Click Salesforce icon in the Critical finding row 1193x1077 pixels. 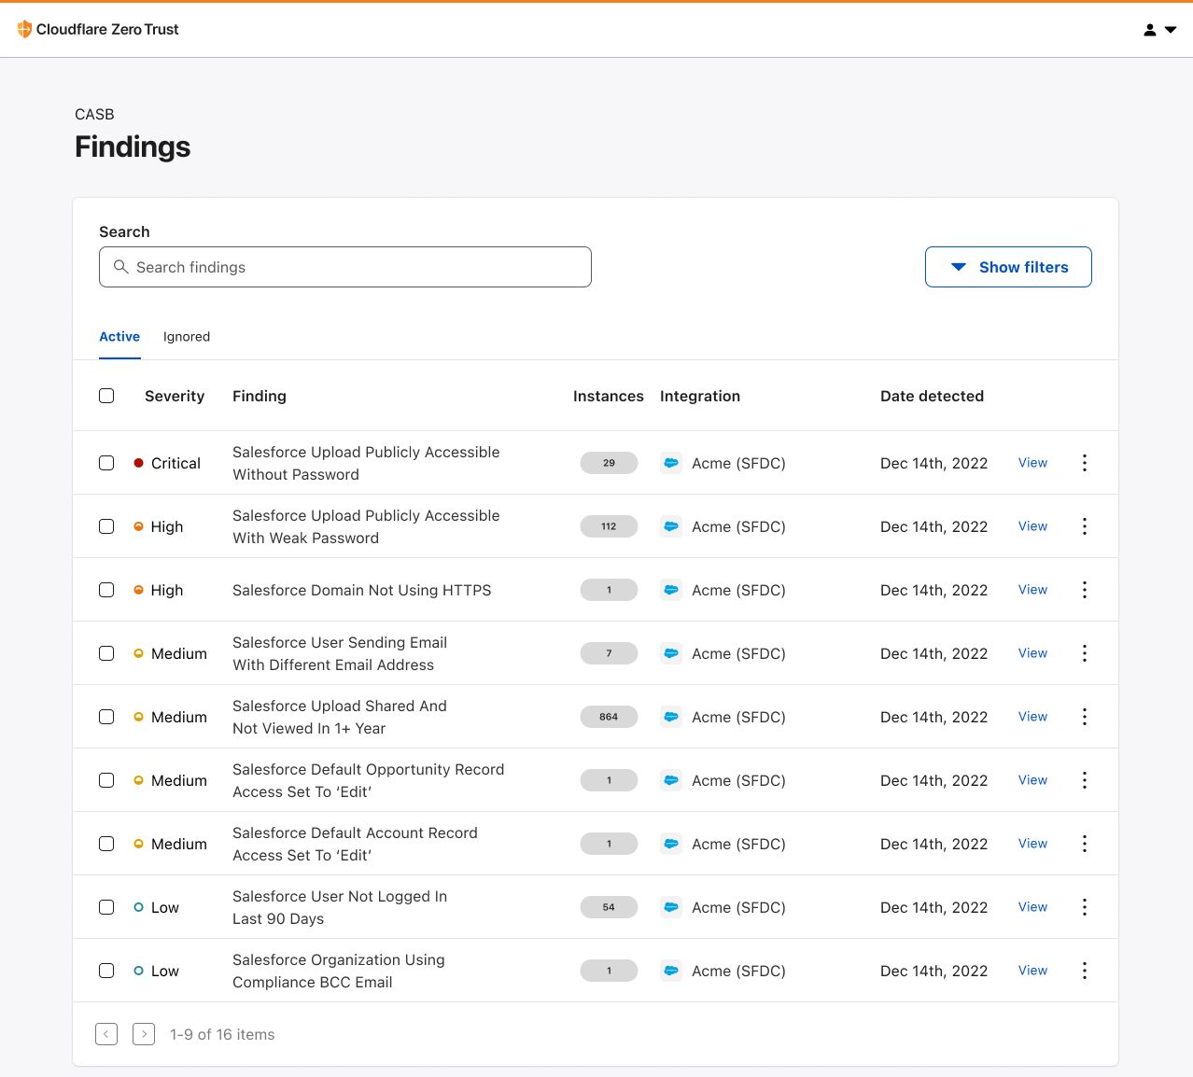[x=671, y=463]
